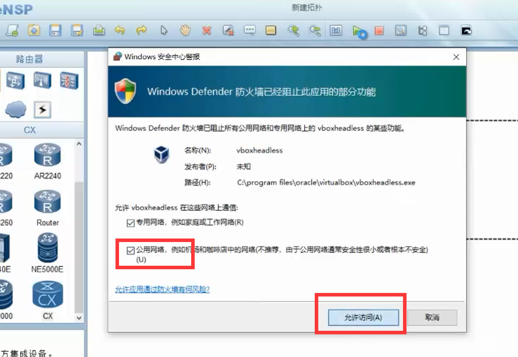The width and height of the screenshot is (518, 357).
Task: Click the Undo arrow toolbar icon
Action: point(120,31)
